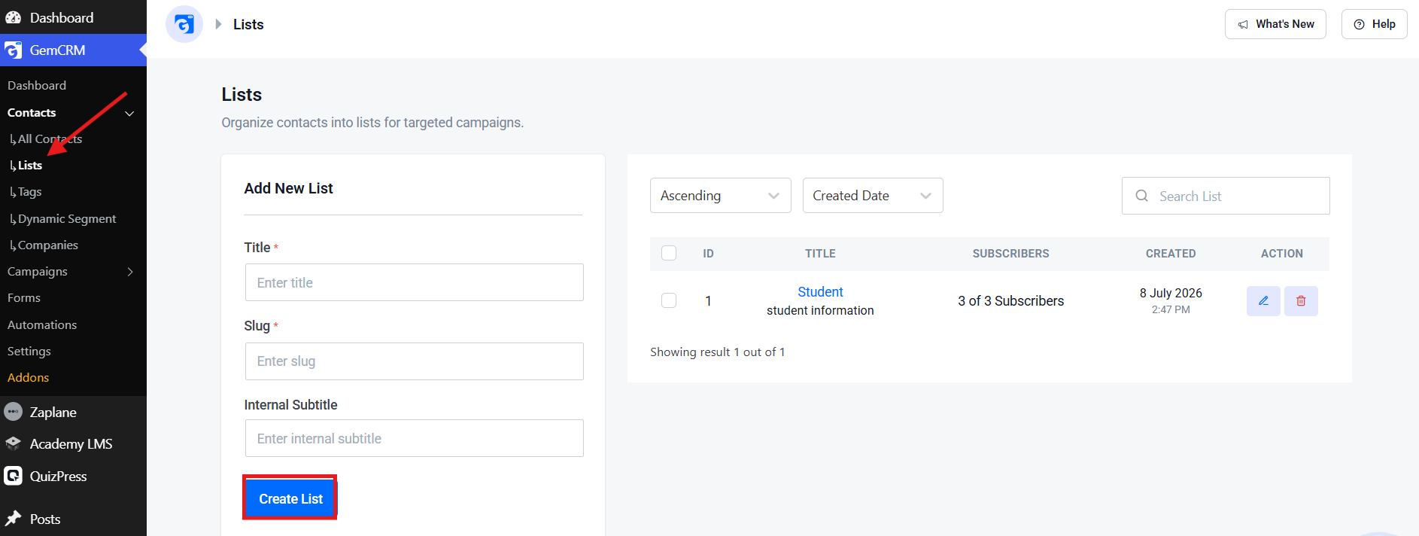
Task: Tick the select-all checkbox in table header
Action: pyautogui.click(x=669, y=253)
